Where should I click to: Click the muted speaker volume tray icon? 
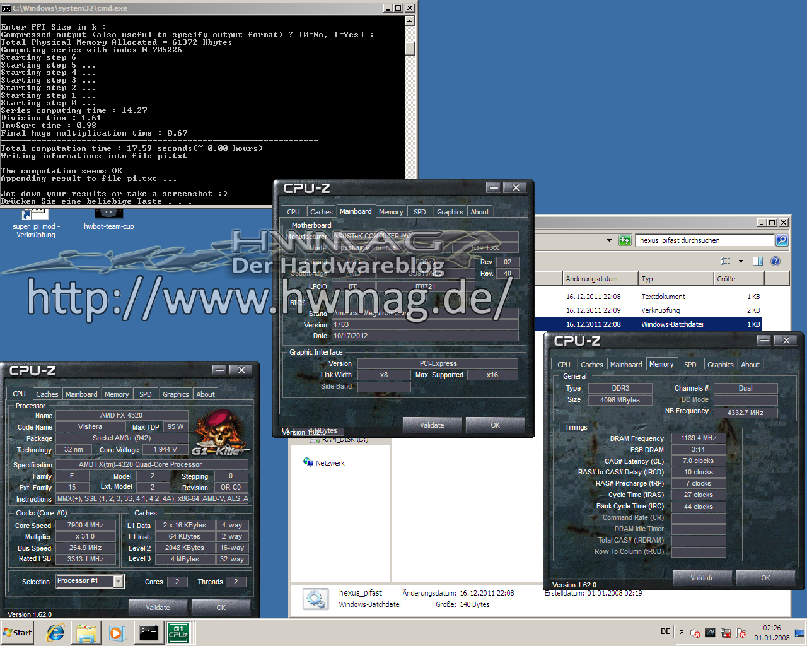pyautogui.click(x=695, y=633)
